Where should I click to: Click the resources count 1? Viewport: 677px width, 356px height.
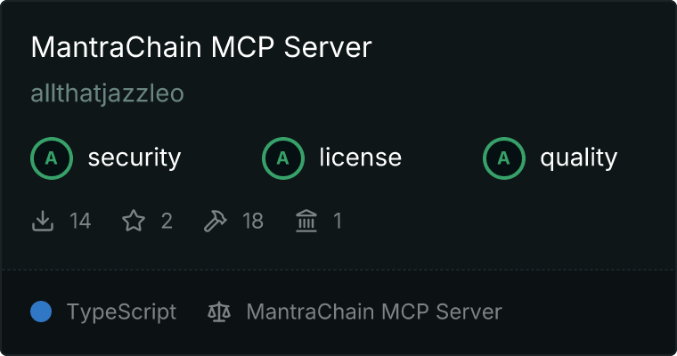(x=338, y=221)
